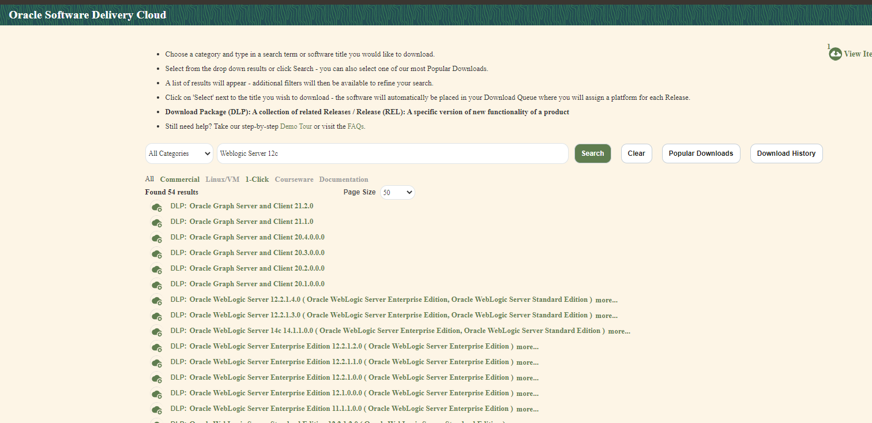Select cloud icon for Graph Server 20.3.0.0.0
This screenshot has width=872, height=423.
tap(156, 254)
